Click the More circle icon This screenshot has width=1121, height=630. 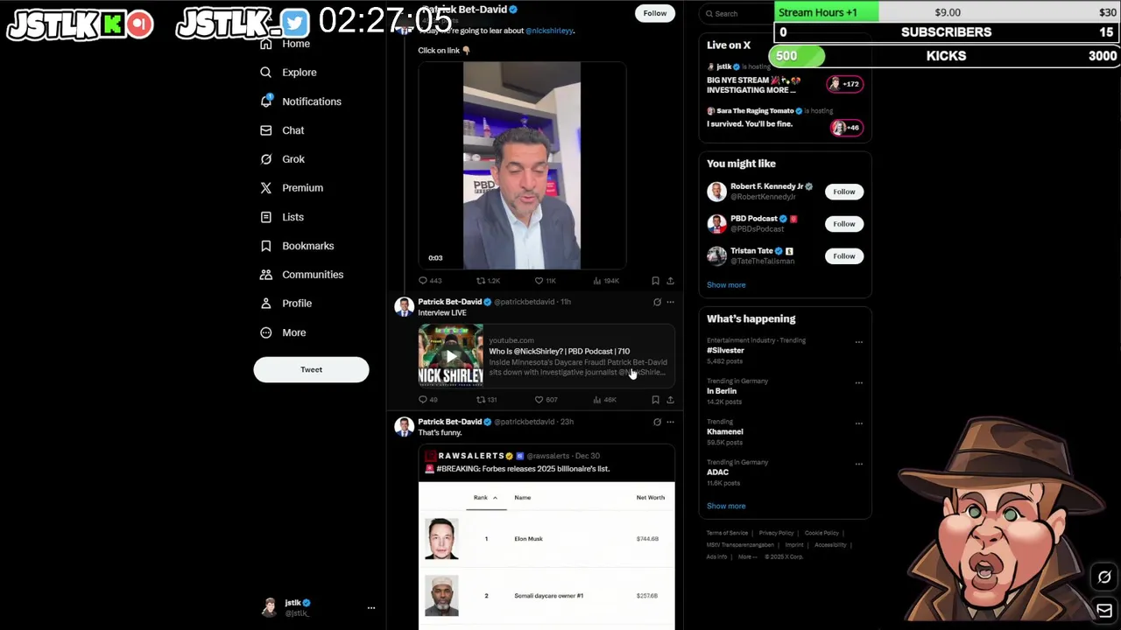tap(266, 332)
